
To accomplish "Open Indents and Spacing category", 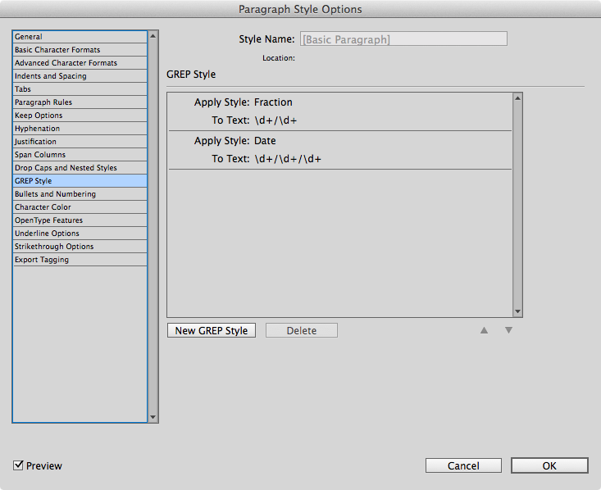I will [x=80, y=76].
